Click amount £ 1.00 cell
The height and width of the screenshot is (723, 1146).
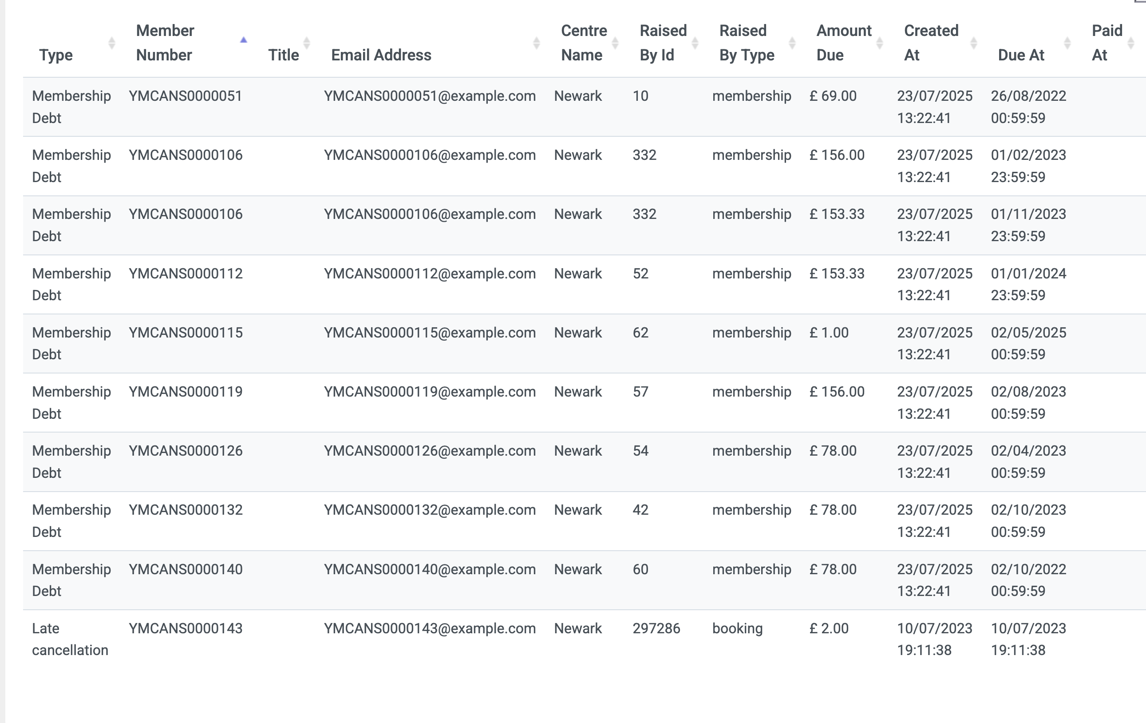[x=829, y=333]
